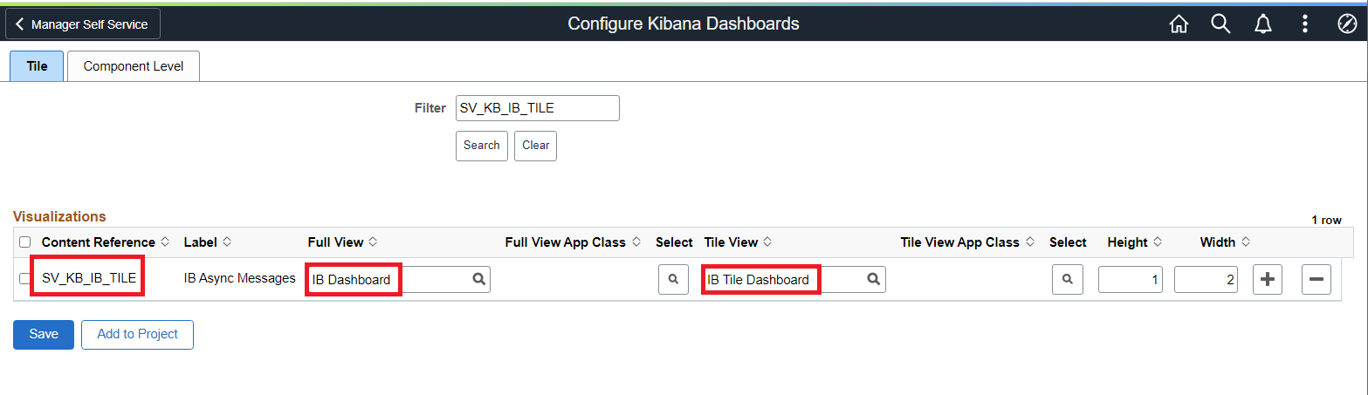Add a new row with plus icon
The height and width of the screenshot is (395, 1368).
click(1268, 280)
